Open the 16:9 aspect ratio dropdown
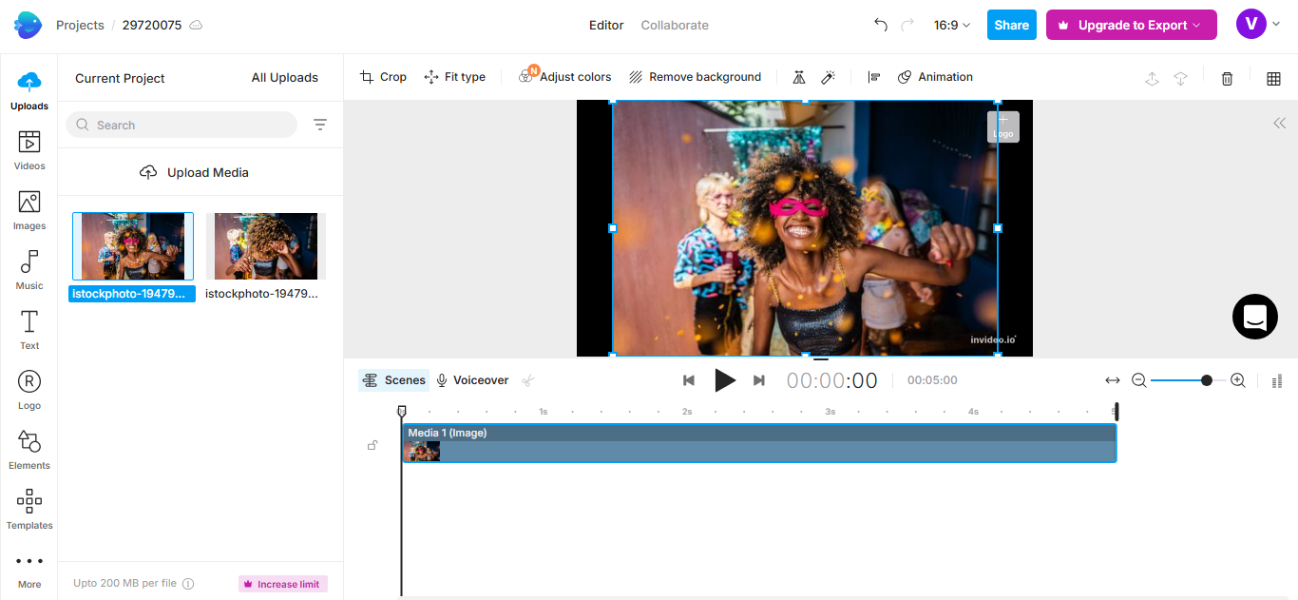Image resolution: width=1298 pixels, height=600 pixels. pyautogui.click(x=951, y=25)
